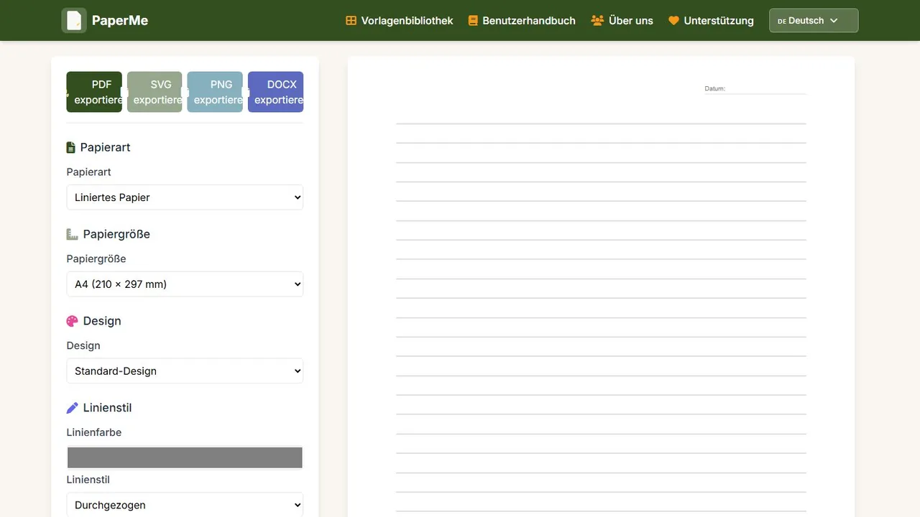Click the Über uns people icon
Image resolution: width=920 pixels, height=517 pixels.
pos(597,20)
